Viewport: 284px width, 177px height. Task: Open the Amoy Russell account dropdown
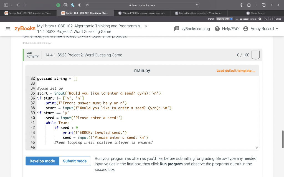coord(260,28)
